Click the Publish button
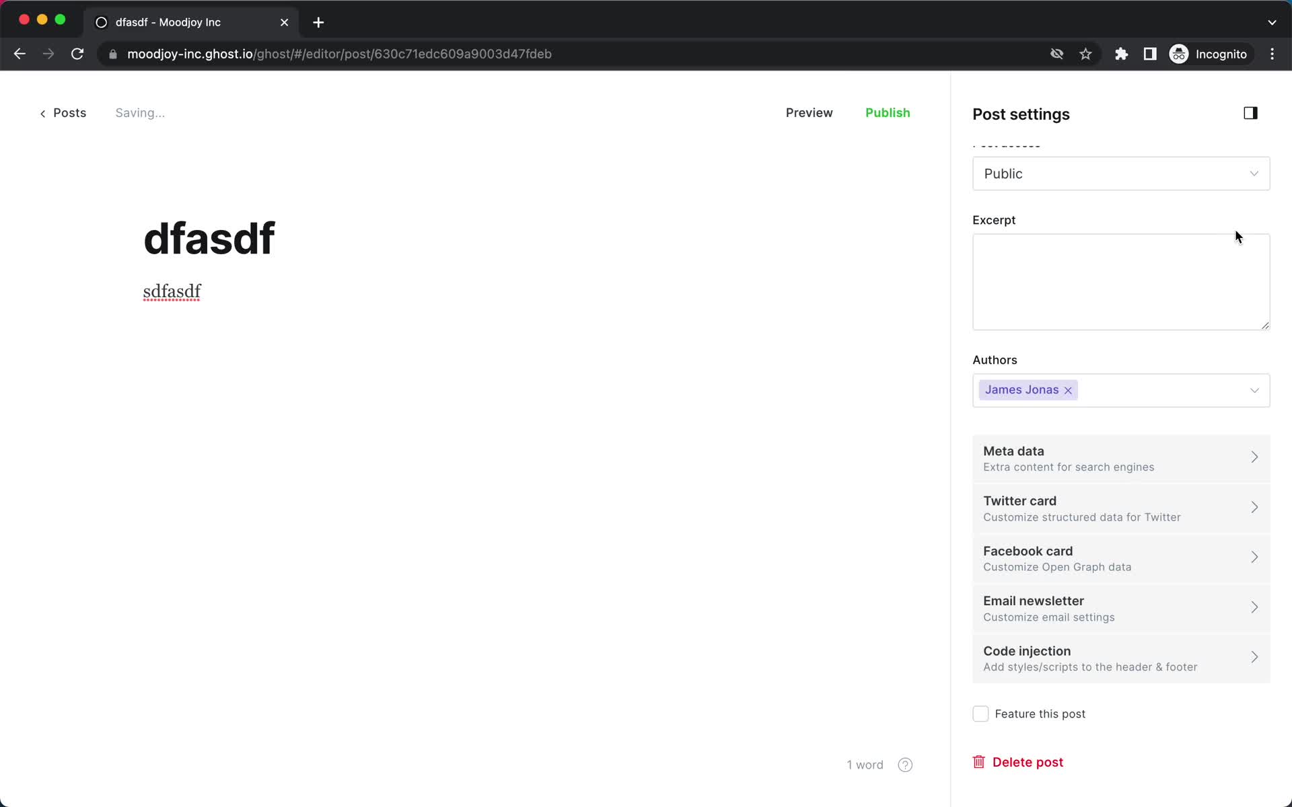 [888, 112]
